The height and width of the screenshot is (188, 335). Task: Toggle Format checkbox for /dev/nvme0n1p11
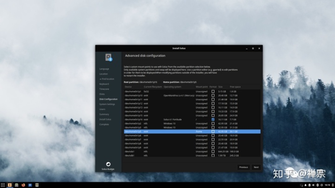[x=213, y=99]
